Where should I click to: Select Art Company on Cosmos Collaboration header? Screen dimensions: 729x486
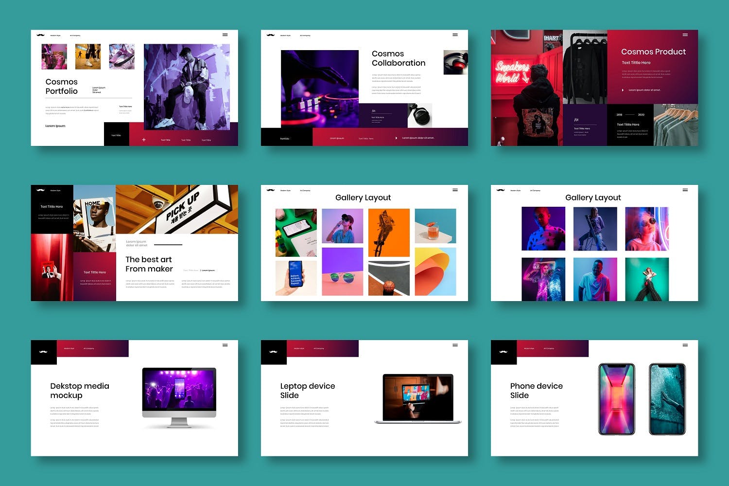(305, 36)
